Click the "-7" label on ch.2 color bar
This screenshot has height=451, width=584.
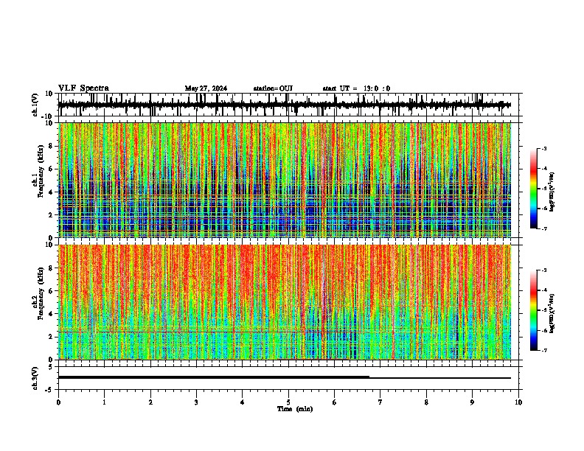544,350
